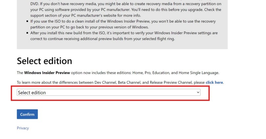
Task: Follow the 'click here' channel differences link
Action: pyautogui.click(x=214, y=82)
